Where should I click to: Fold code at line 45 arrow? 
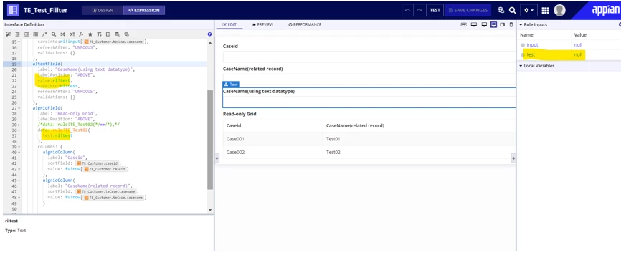19,180
